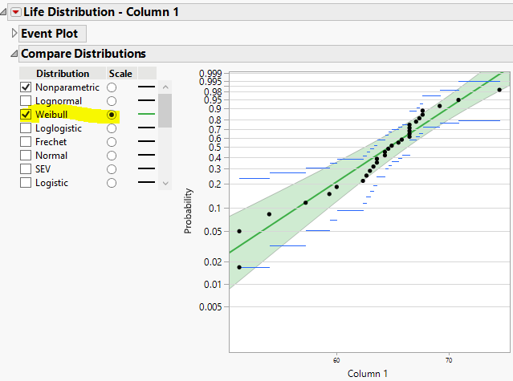Check the Loglogistic distribution checkbox
The image size is (513, 381).
26,128
